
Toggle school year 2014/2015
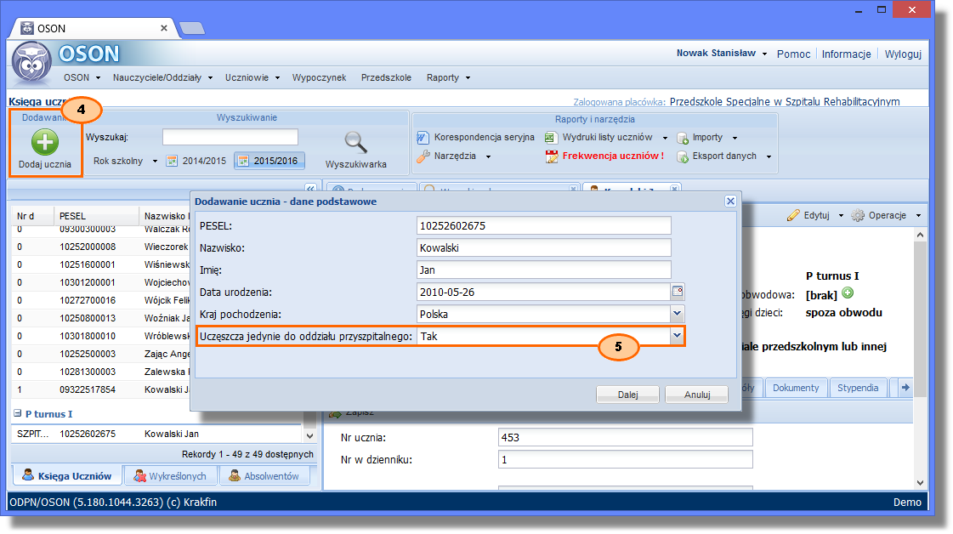tap(196, 161)
